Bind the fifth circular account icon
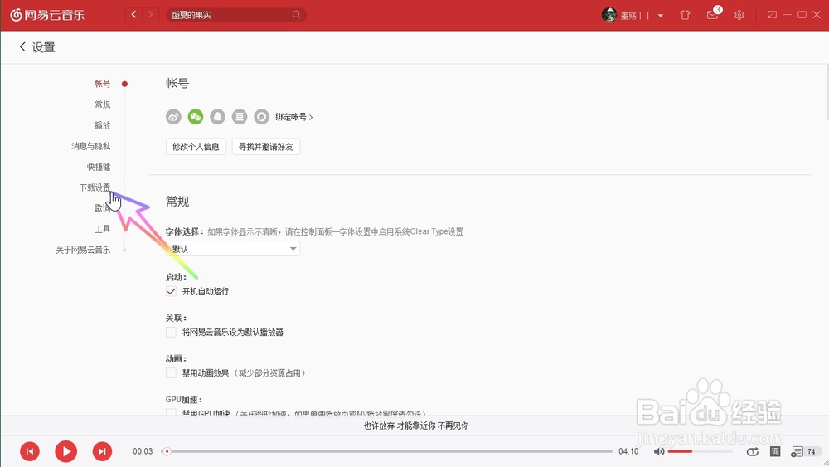The image size is (829, 467). [x=262, y=117]
